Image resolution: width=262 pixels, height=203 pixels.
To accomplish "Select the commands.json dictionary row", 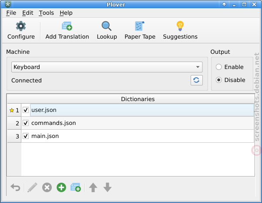I will click(138, 123).
